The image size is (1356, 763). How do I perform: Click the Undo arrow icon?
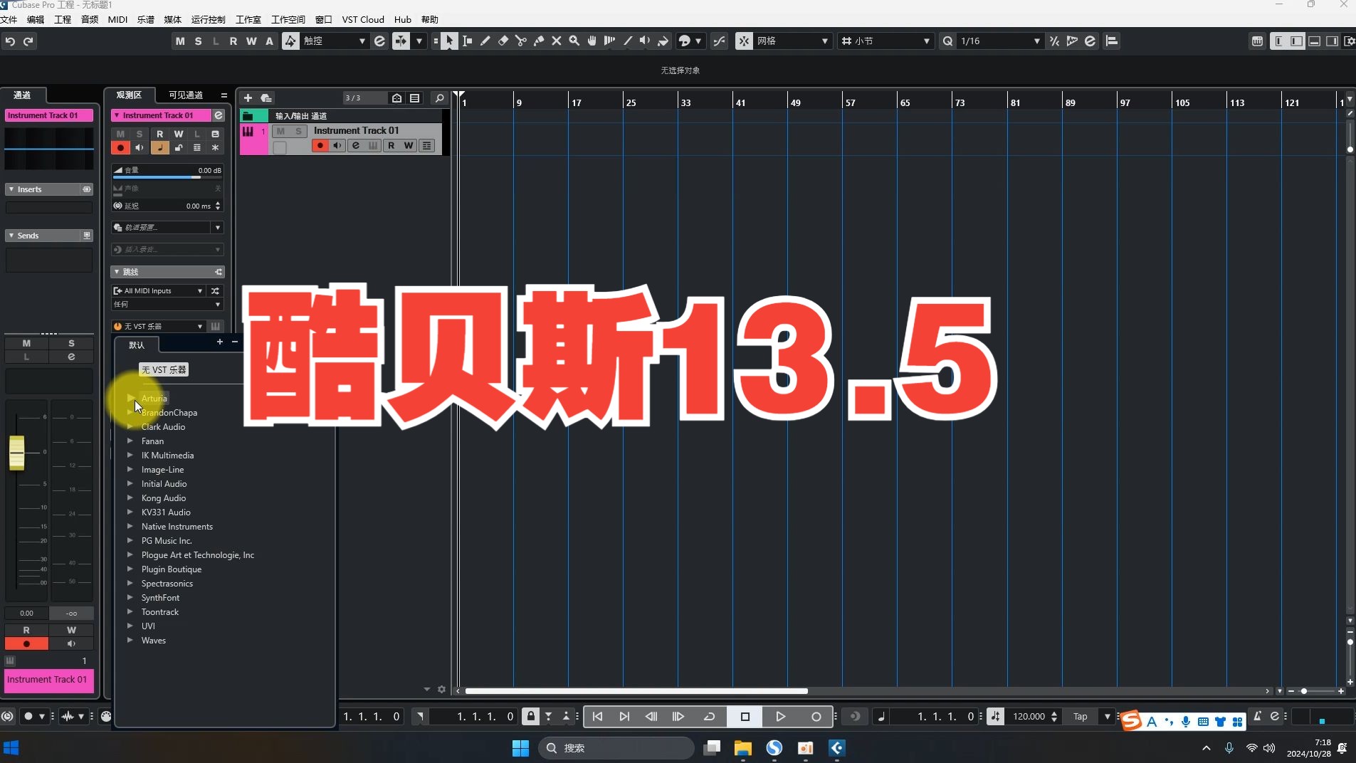tap(10, 41)
